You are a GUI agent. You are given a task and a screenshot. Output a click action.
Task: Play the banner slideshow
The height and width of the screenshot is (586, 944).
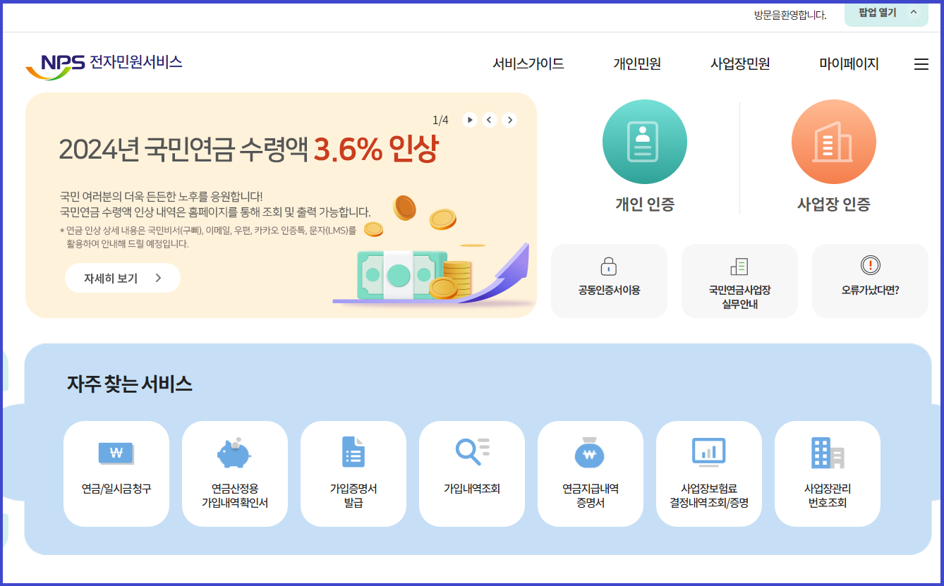469,120
